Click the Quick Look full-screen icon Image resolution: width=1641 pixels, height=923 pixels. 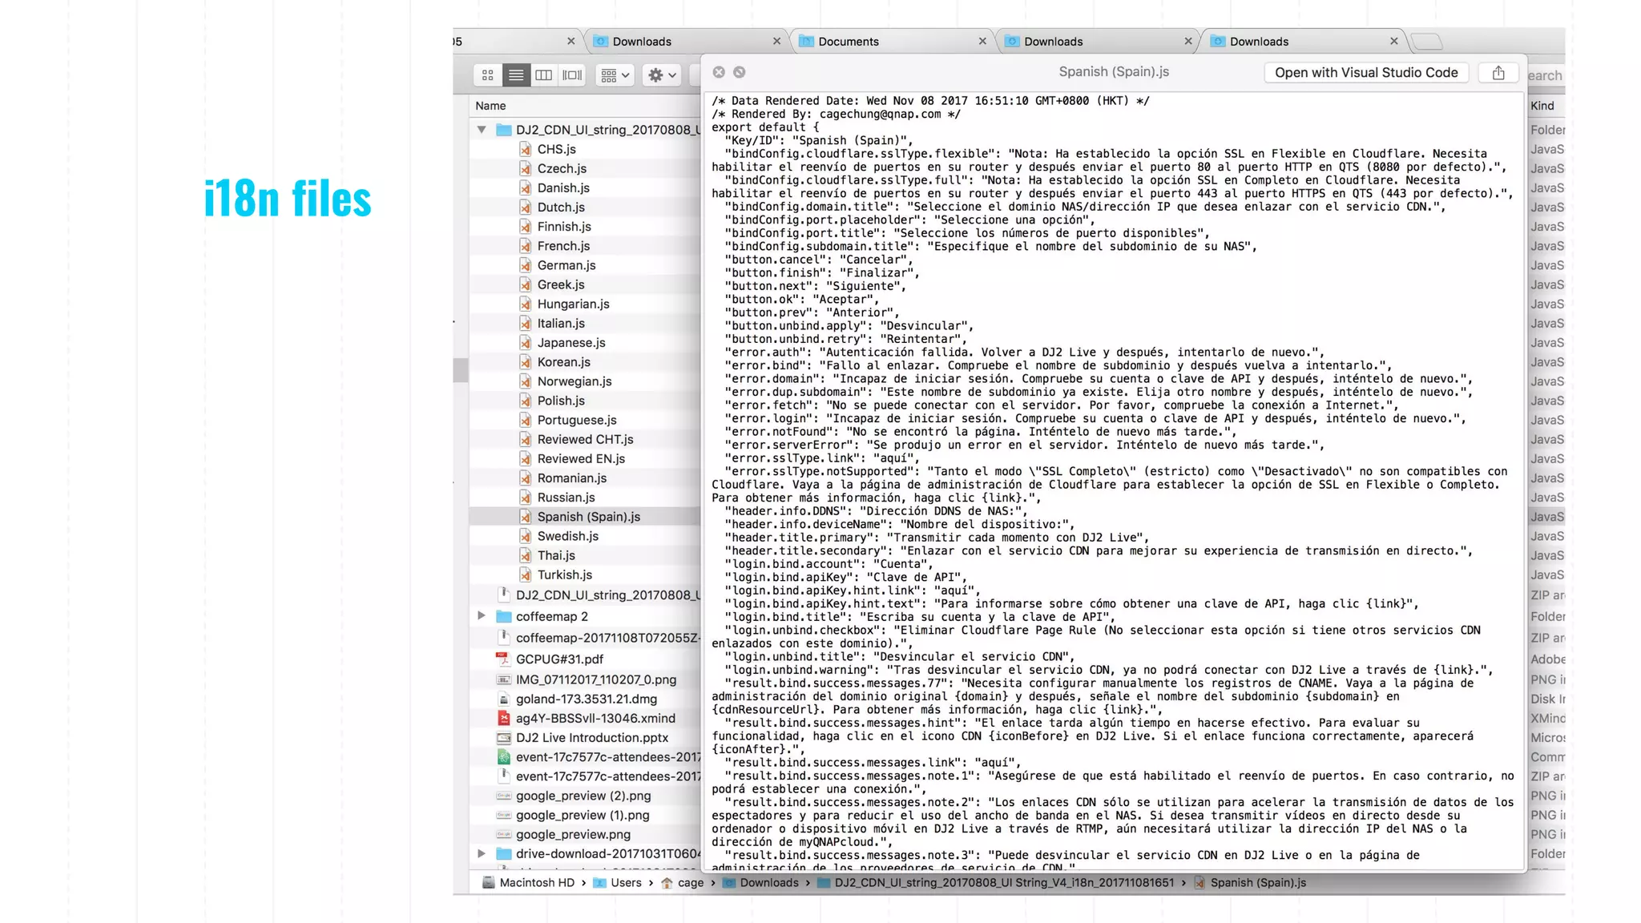tap(740, 72)
